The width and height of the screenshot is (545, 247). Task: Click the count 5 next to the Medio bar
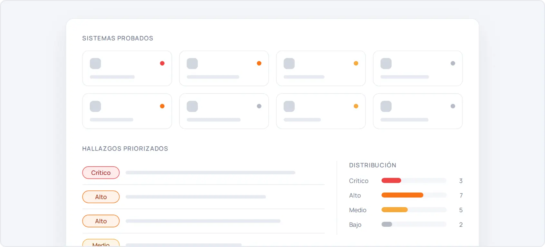click(x=461, y=210)
